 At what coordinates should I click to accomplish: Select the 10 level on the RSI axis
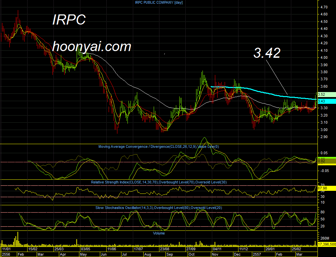pyautogui.click(x=322, y=203)
